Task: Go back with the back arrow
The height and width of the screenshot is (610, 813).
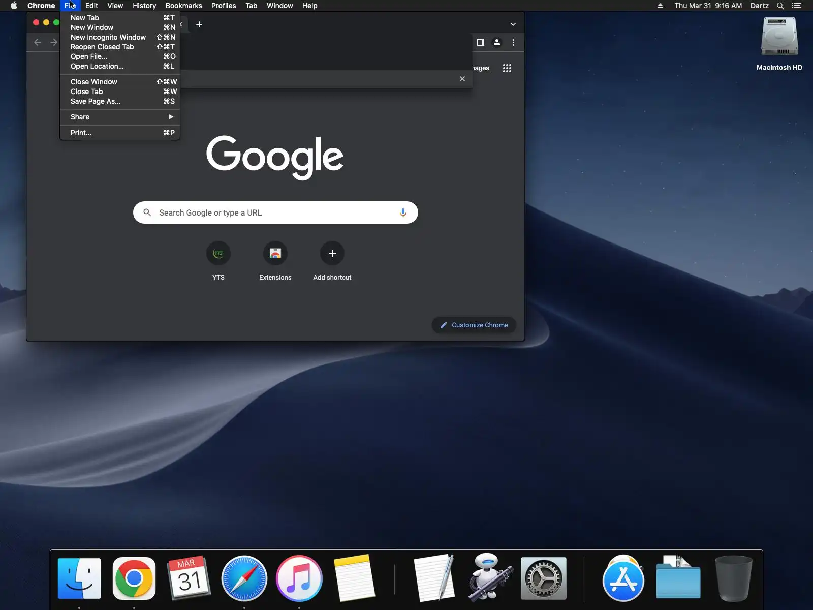Action: [x=37, y=42]
